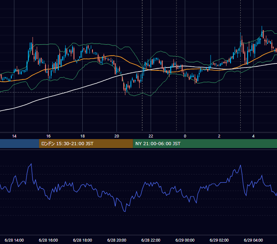Image resolution: width=277 pixels, height=244 pixels.
Task: Click the hour label 0 on time axis
Action: (x=185, y=136)
